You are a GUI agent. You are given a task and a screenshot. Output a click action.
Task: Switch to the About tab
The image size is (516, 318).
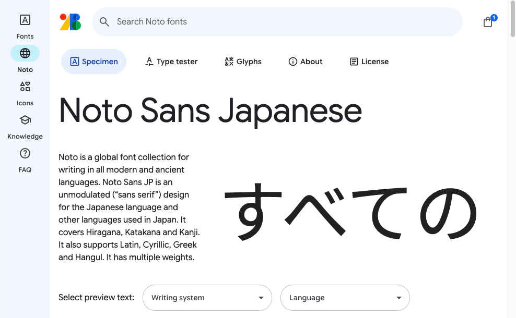pos(306,62)
